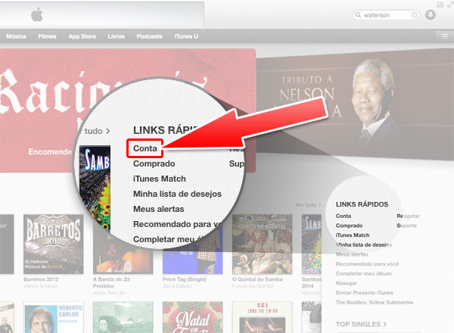
Task: Expand Ver tudo beside the Links Rápidos sidebar
Action: click(x=308, y=205)
